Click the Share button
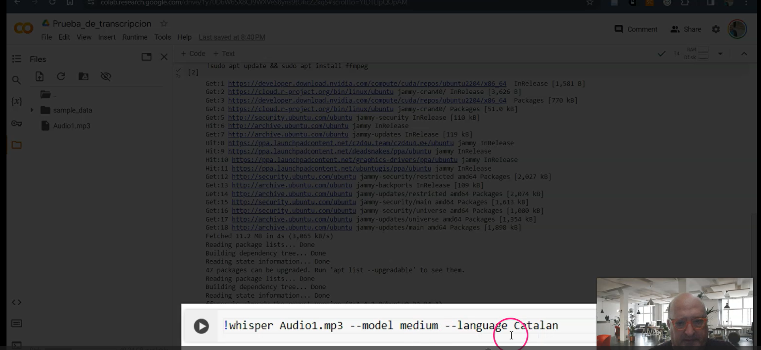 [x=686, y=29]
